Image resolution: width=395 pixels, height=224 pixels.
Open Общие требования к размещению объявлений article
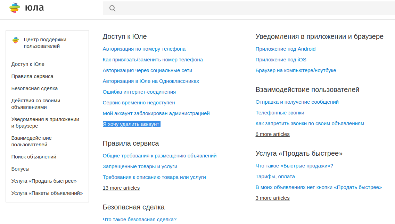160,156
